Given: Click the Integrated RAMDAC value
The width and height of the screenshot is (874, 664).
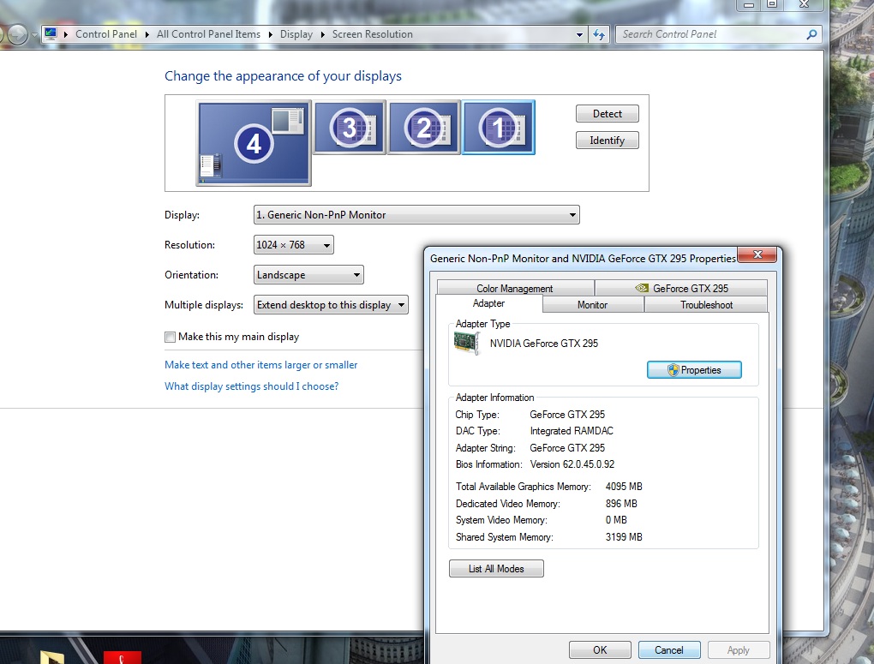Looking at the screenshot, I should tap(572, 431).
